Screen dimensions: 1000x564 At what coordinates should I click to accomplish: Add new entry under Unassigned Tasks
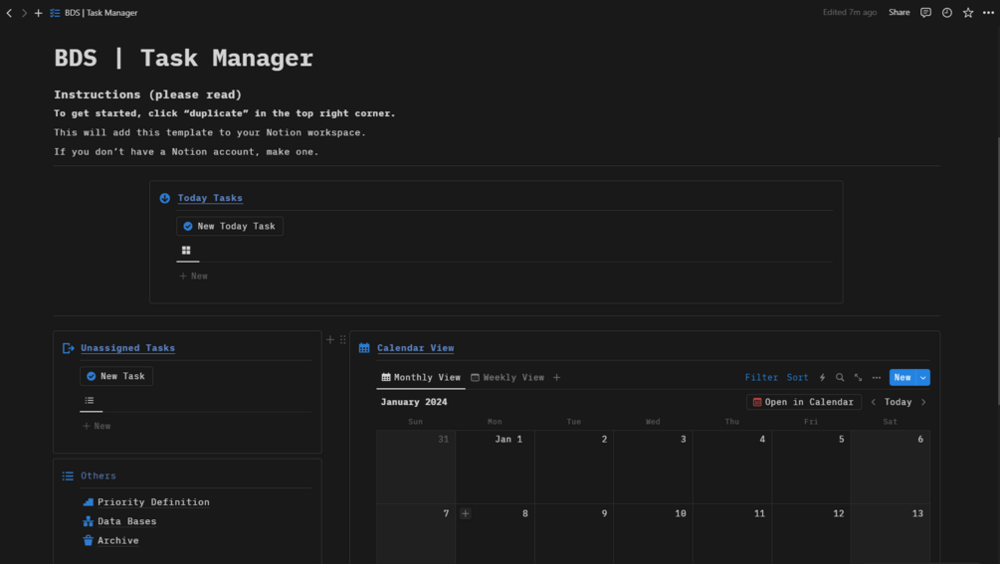pos(97,426)
